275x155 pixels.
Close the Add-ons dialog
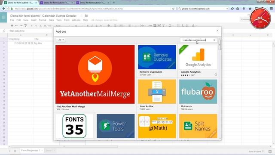[x=217, y=31]
